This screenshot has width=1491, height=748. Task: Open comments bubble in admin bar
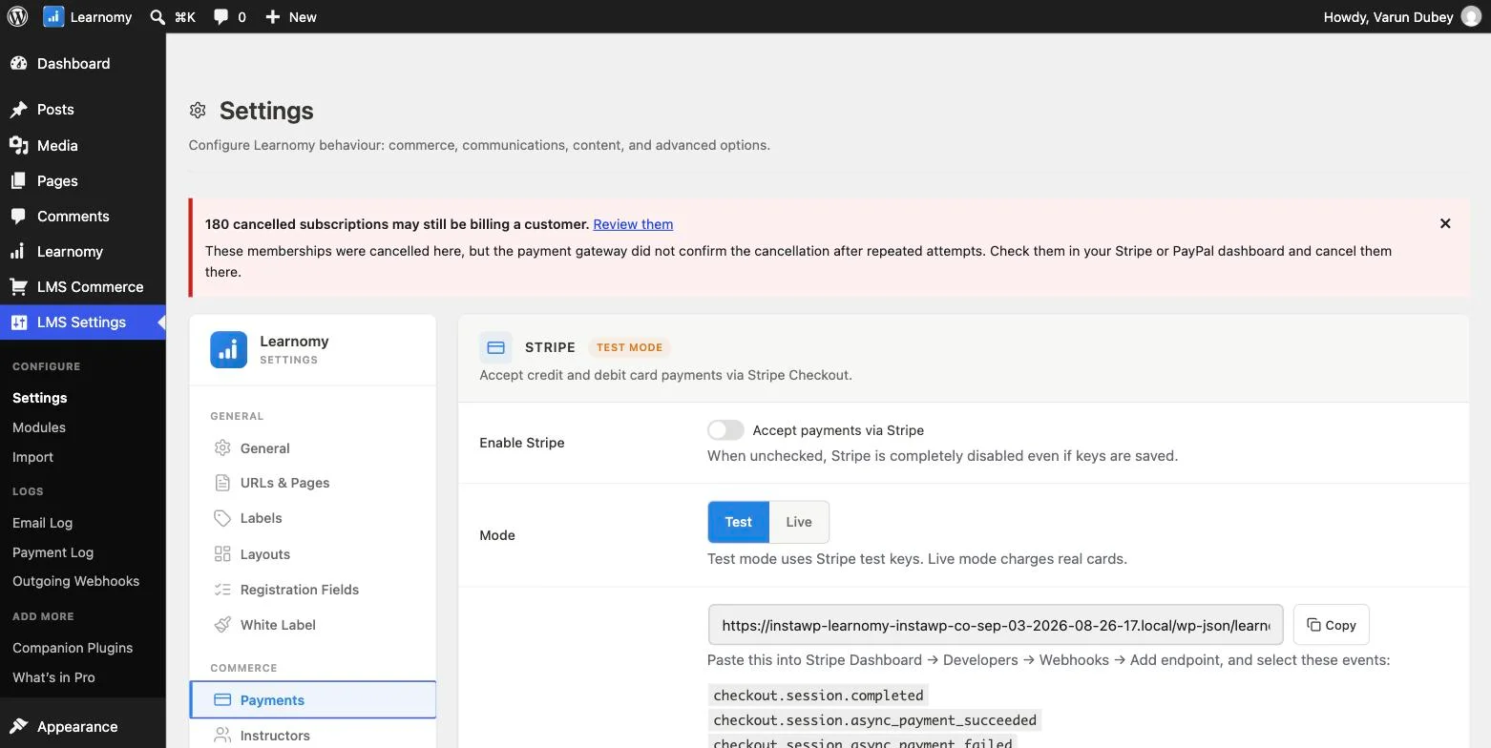[x=220, y=16]
